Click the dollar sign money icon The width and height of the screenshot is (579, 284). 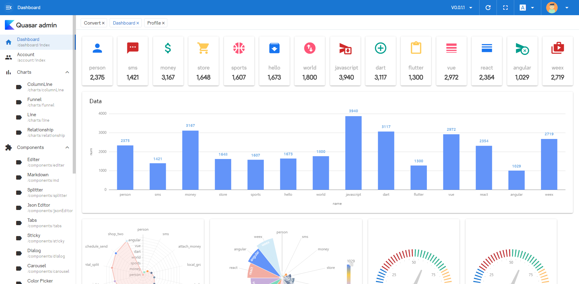[x=168, y=48]
